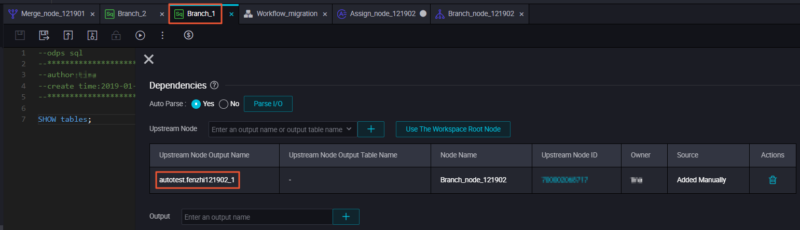This screenshot has height=230, width=800.
Task: Open the Dependencies help question-mark icon
Action: pos(214,85)
